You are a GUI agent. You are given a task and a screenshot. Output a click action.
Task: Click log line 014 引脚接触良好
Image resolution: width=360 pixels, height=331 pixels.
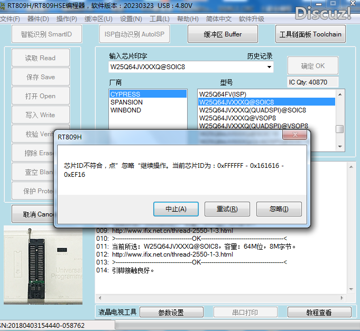pyautogui.click(x=133, y=270)
